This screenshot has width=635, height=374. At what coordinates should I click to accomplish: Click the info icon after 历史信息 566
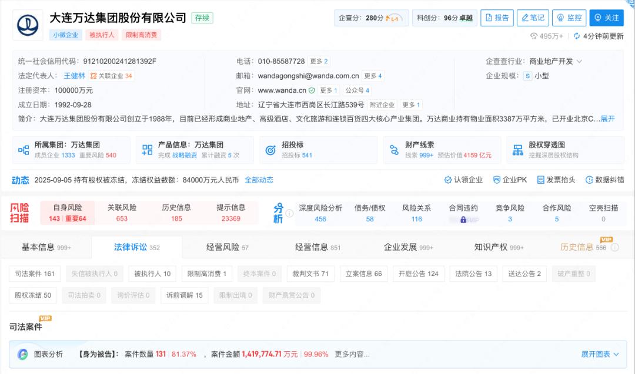615,247
